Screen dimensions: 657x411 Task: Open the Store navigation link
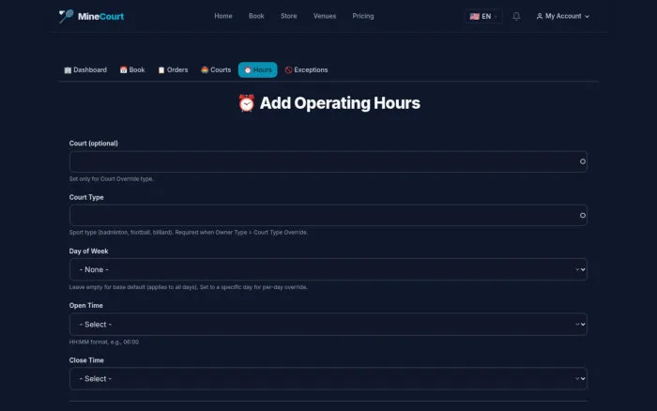click(289, 16)
